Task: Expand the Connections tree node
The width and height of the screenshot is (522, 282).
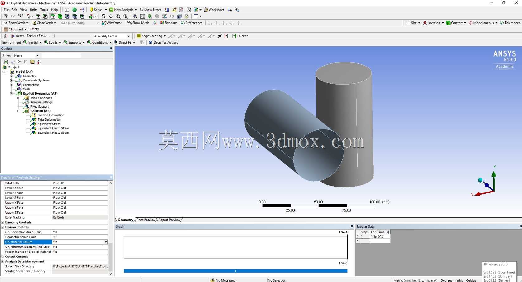Action: pyautogui.click(x=11, y=85)
